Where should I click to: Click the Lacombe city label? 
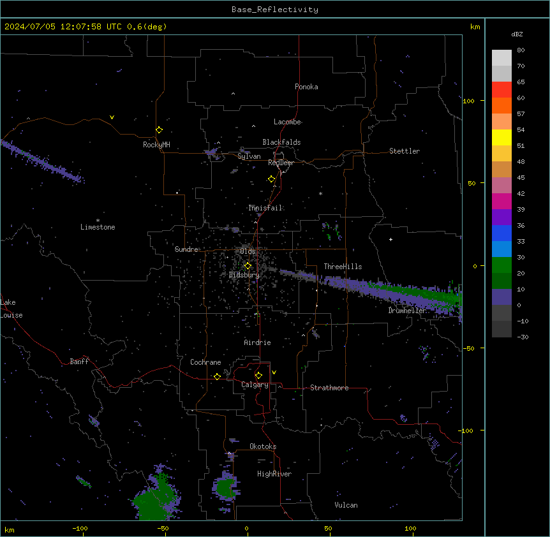pyautogui.click(x=287, y=122)
